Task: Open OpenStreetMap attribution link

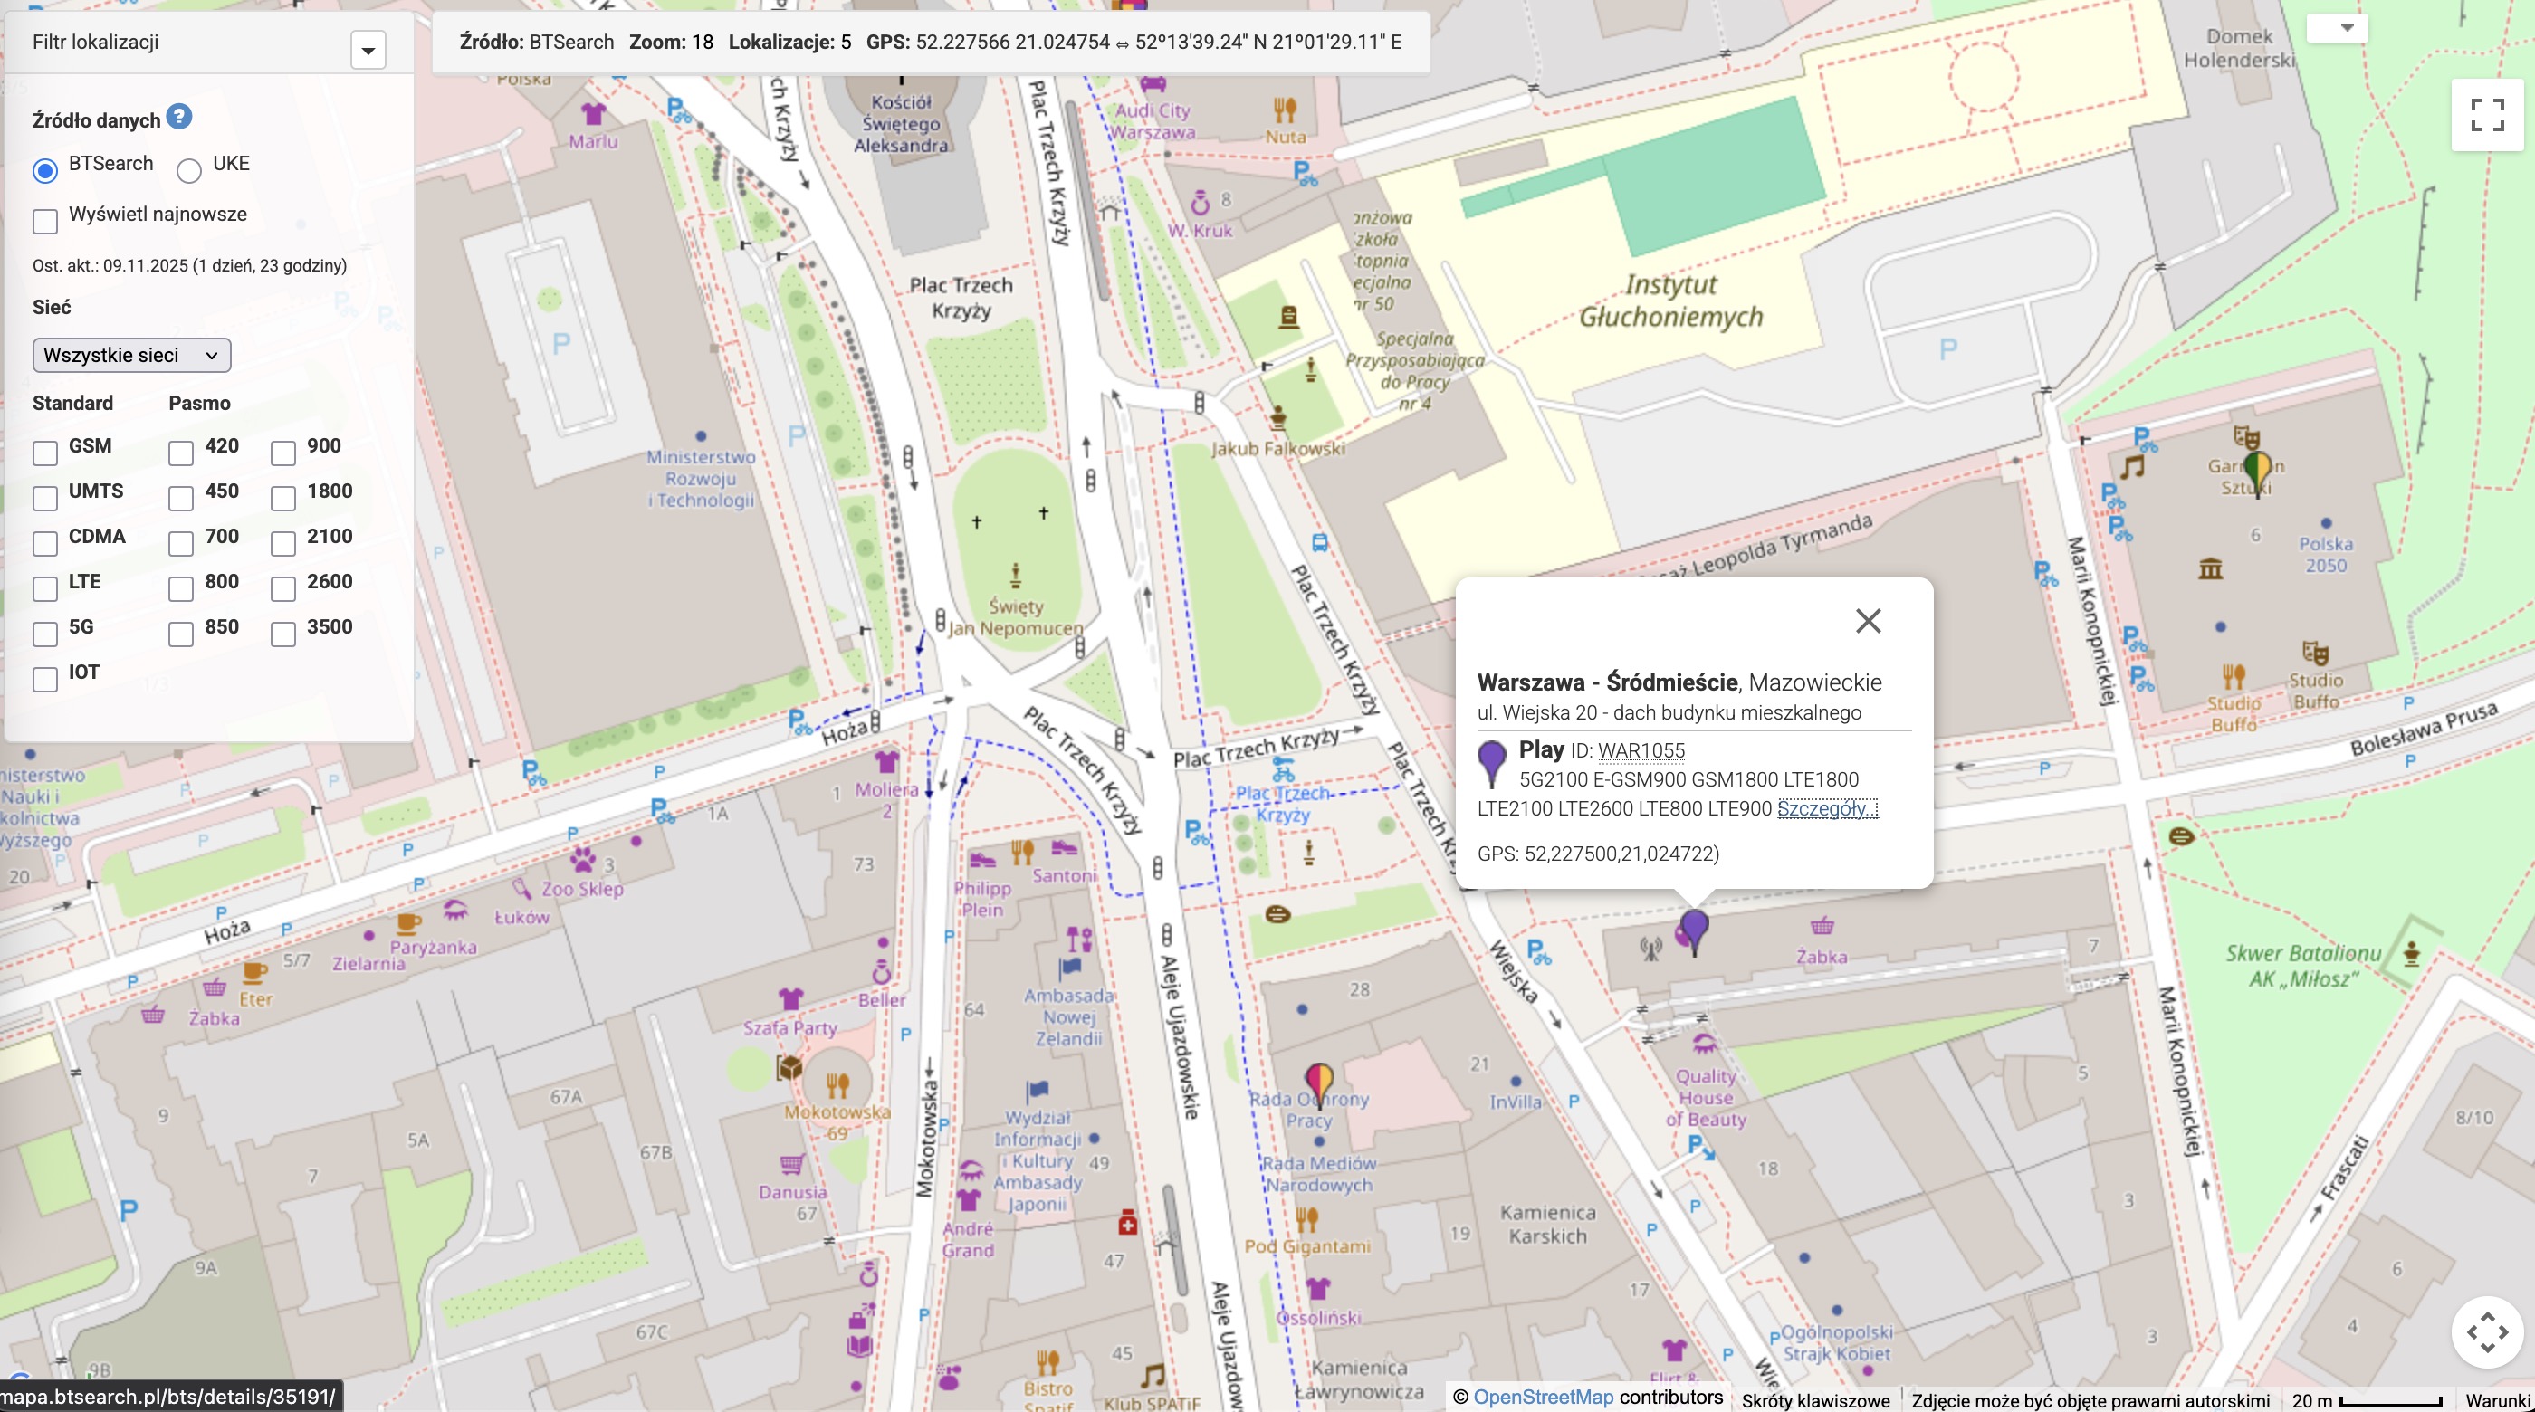Action: coord(1542,1398)
